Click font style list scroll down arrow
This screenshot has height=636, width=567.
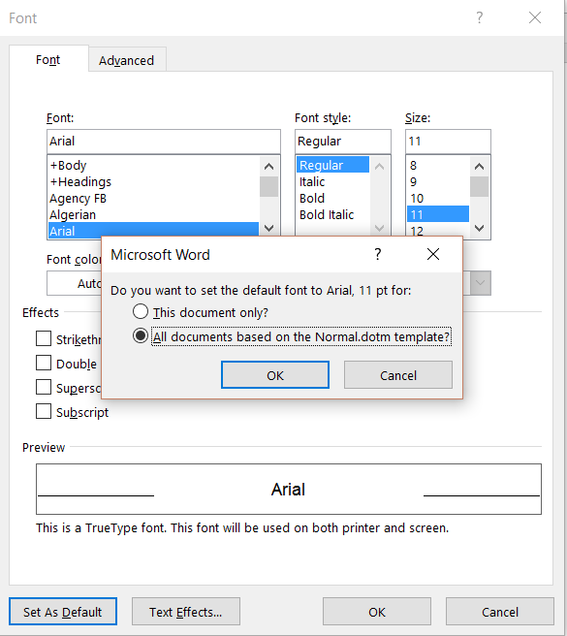[379, 228]
